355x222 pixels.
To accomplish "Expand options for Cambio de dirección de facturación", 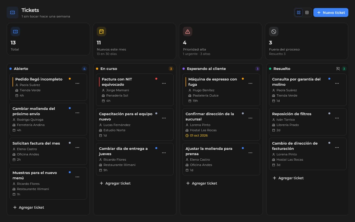I will click(337, 147).
